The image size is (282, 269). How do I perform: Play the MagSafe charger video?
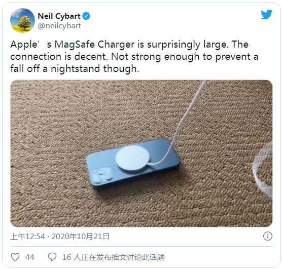point(142,153)
